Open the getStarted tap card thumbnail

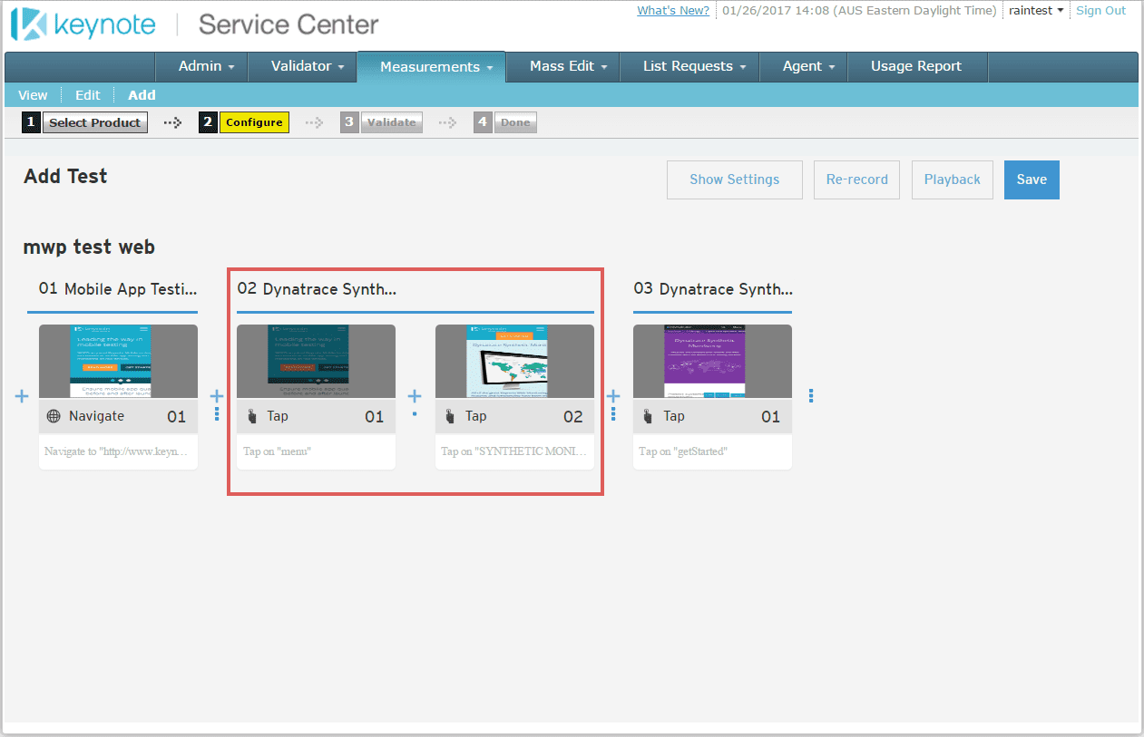pos(712,361)
